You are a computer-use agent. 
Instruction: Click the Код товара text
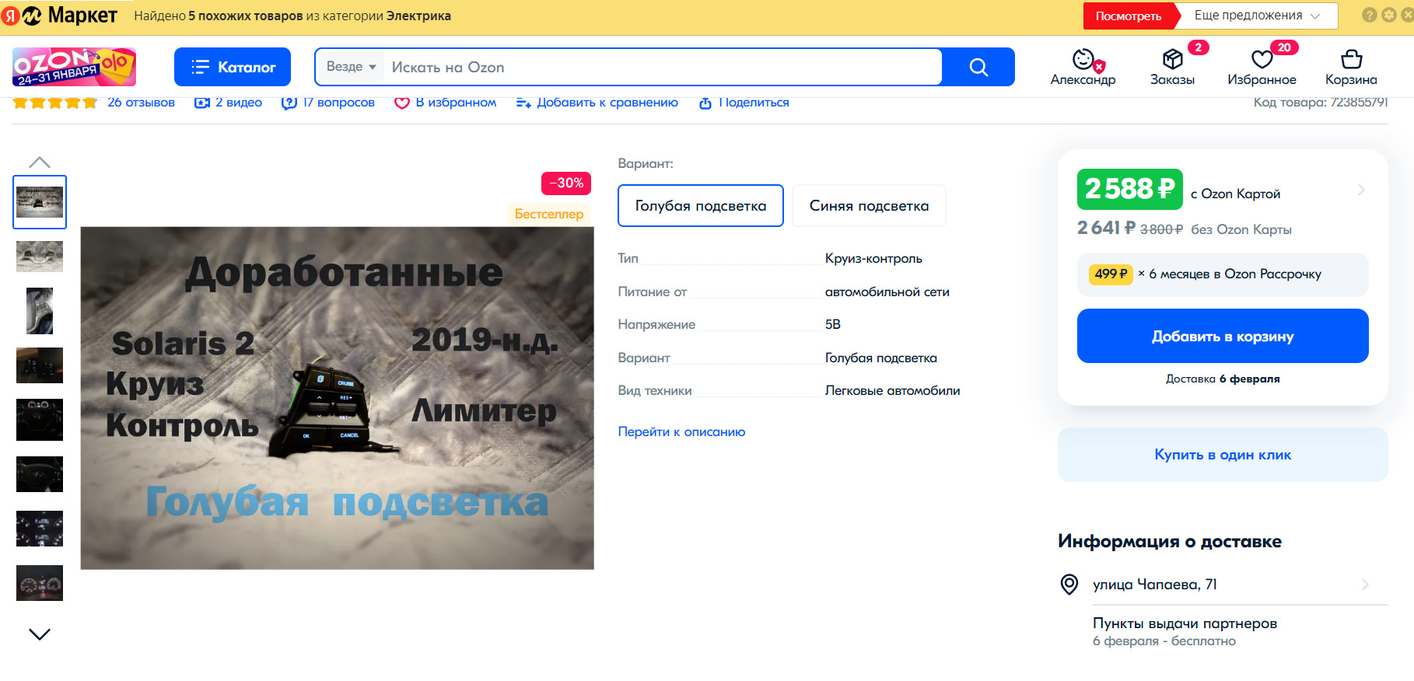tap(1320, 103)
